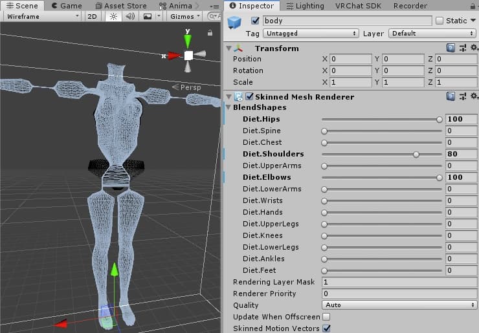Open the Tag dropdown showing Untagged
Screen dimensions: 479x333
311,33
